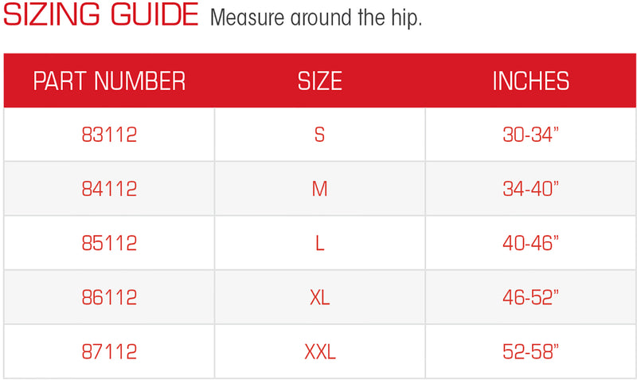Click part number 85112
This screenshot has width=637, height=380.
109,243
